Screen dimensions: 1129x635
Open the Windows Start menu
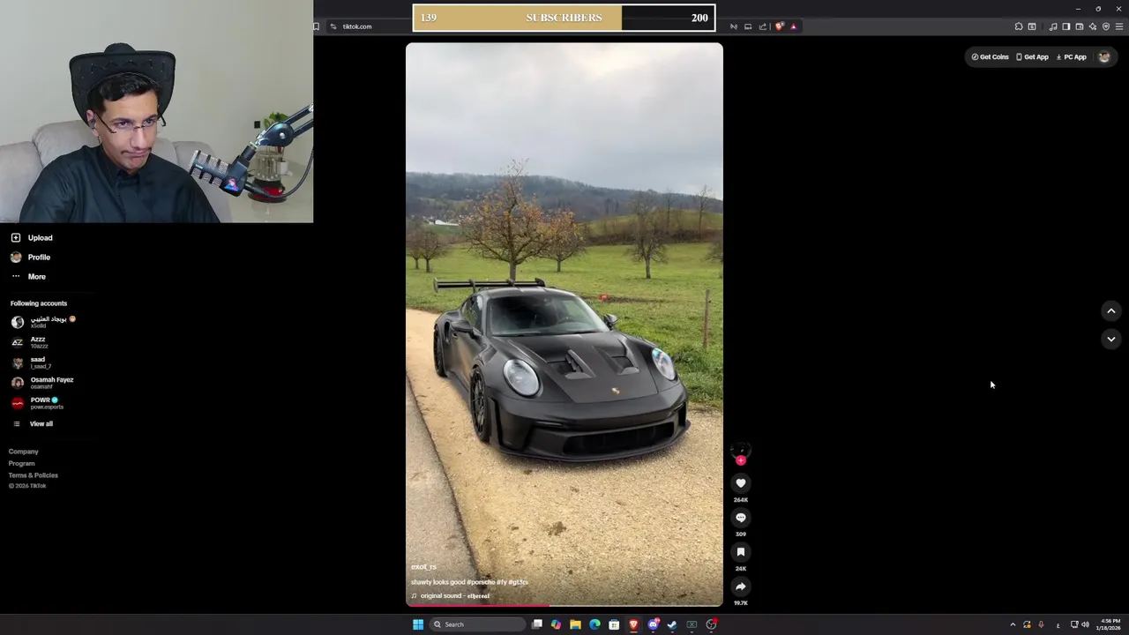point(418,624)
